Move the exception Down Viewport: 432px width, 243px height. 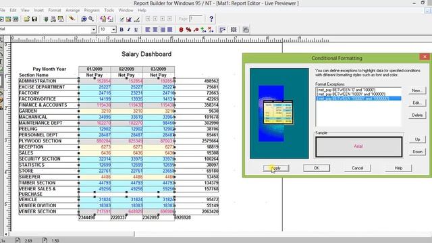tap(417, 152)
